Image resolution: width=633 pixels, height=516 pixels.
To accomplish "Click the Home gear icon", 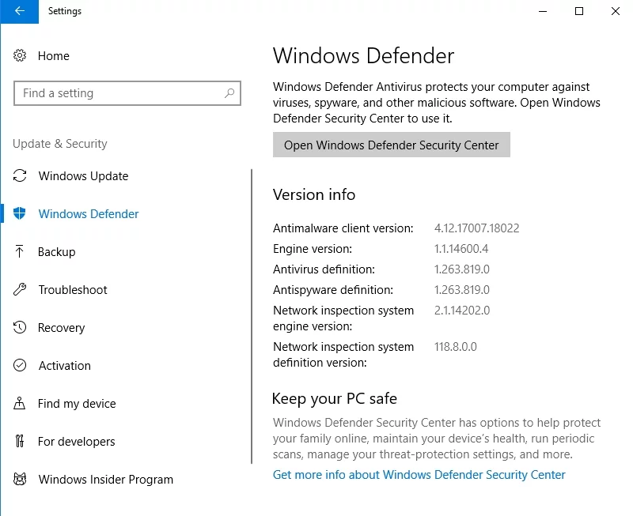I will pos(21,56).
